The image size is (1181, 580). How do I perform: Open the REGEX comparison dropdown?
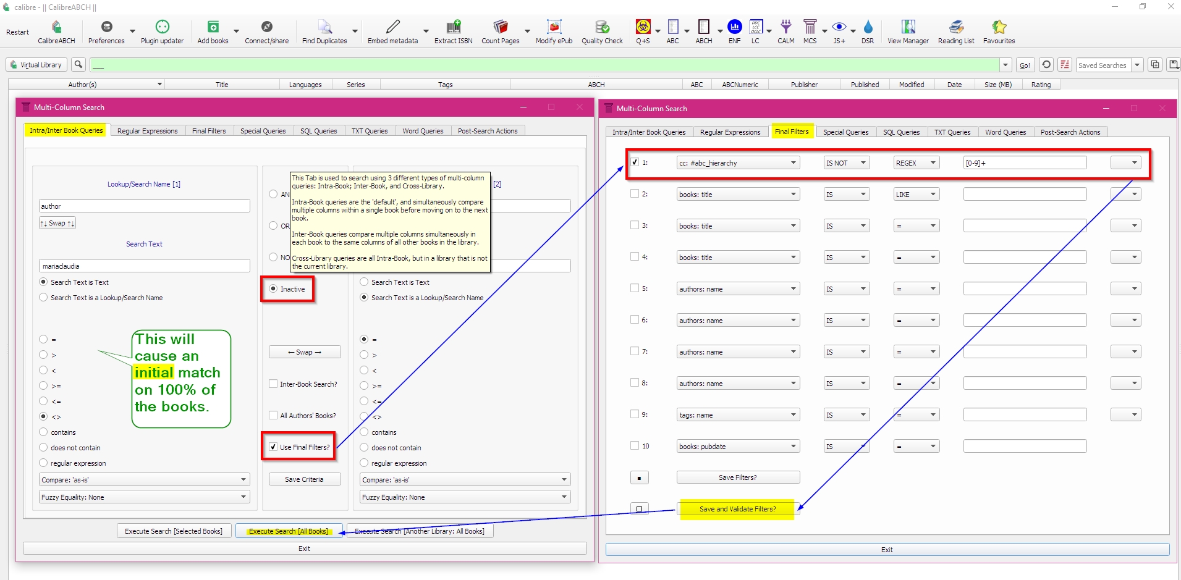(x=916, y=162)
